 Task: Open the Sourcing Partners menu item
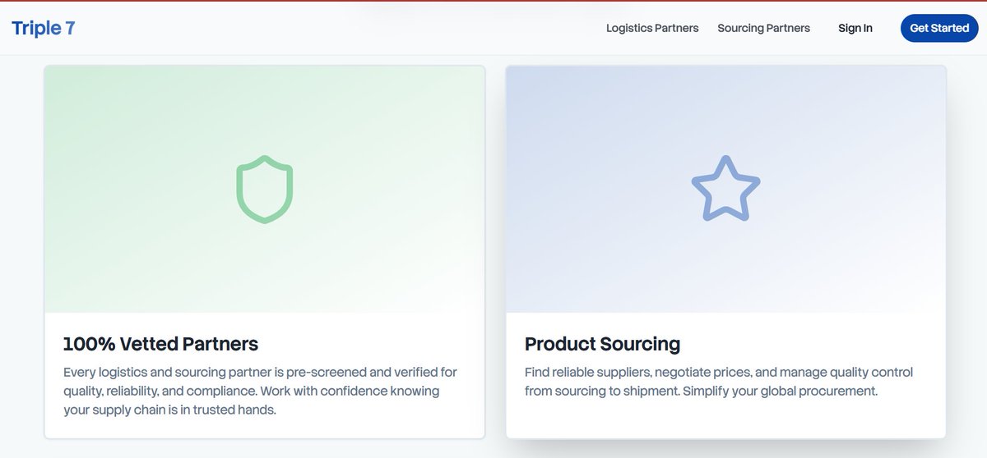(763, 28)
